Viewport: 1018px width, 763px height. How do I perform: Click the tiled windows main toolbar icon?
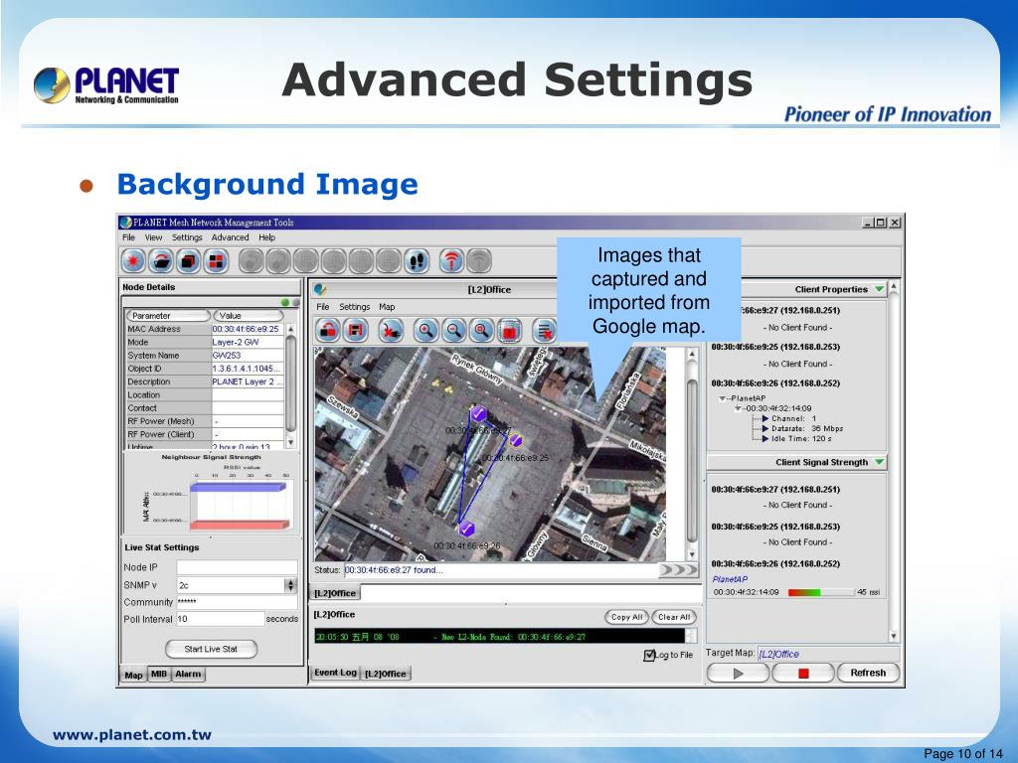coord(216,261)
